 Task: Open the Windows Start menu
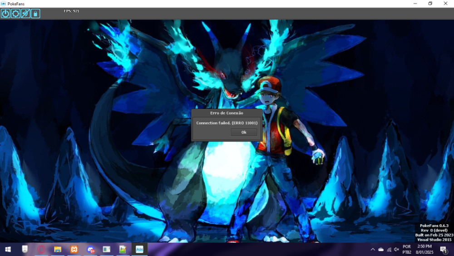coord(8,249)
